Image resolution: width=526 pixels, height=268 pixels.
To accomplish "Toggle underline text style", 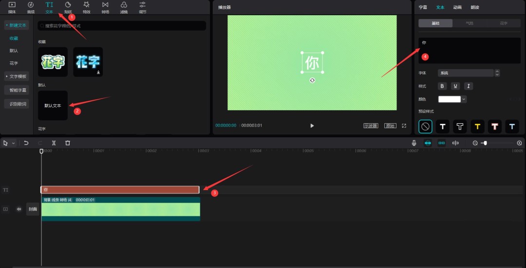I will coord(455,86).
